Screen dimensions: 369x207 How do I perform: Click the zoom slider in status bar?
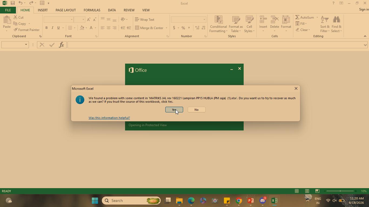(x=340, y=191)
